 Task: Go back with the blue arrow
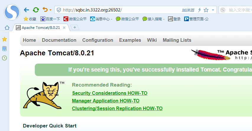click(26, 10)
